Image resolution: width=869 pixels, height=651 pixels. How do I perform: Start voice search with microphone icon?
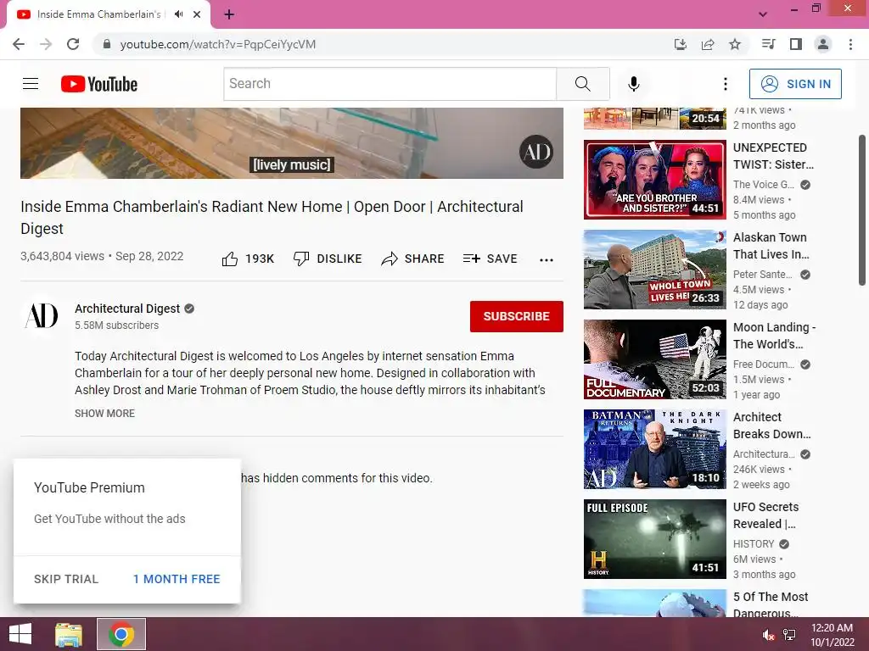(x=633, y=84)
